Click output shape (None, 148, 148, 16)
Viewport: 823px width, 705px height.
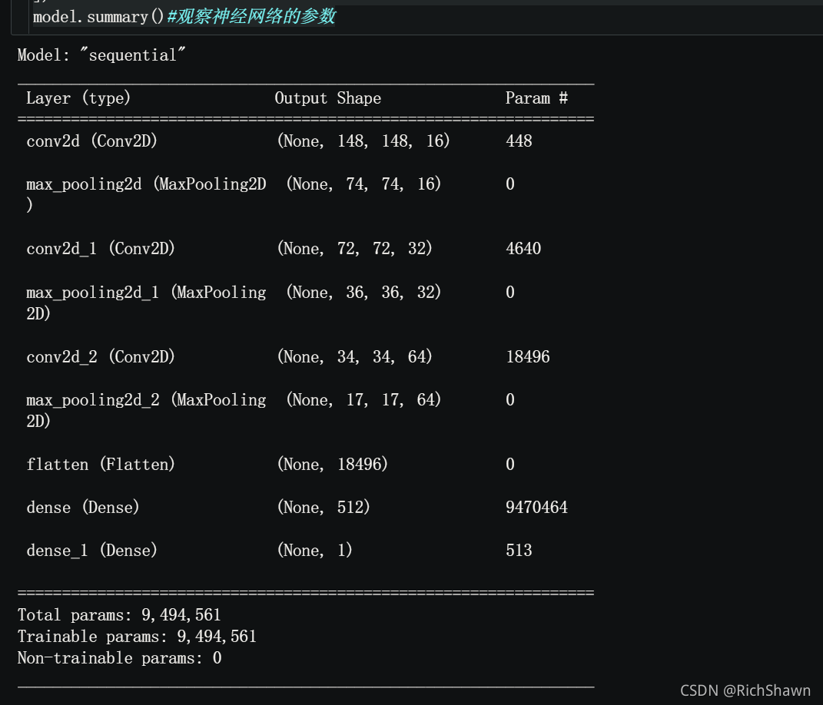pos(363,141)
